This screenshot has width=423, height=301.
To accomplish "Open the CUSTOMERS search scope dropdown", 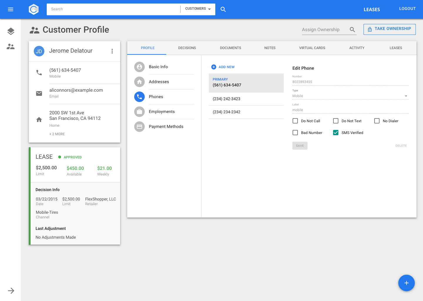I will click(198, 9).
